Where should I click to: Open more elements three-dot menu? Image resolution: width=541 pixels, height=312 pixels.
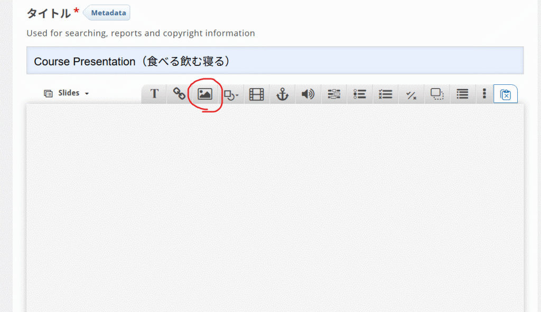tap(484, 94)
